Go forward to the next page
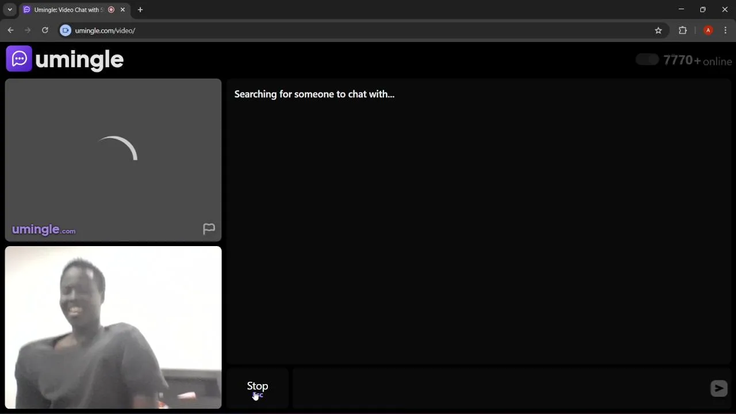Image resolution: width=736 pixels, height=414 pixels. (x=28, y=30)
